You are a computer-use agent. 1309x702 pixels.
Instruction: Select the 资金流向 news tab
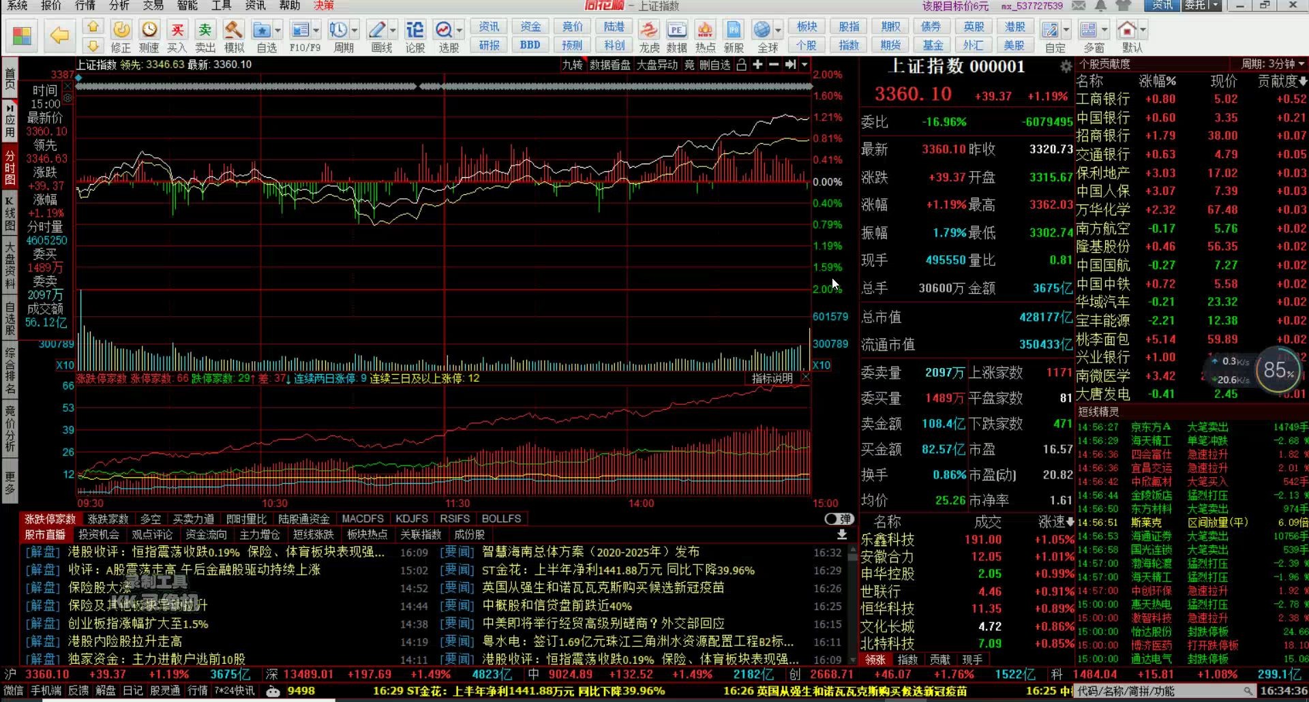point(206,535)
